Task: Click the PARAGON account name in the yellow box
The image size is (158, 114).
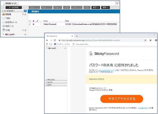Action: pos(97,79)
